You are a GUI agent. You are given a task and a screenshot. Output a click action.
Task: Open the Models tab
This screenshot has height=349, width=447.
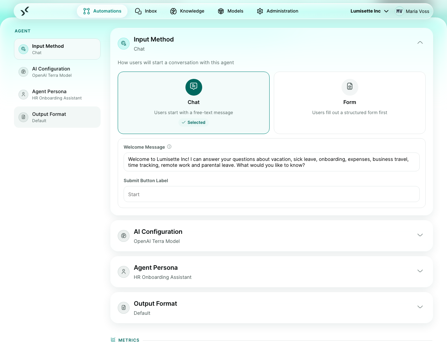point(230,11)
